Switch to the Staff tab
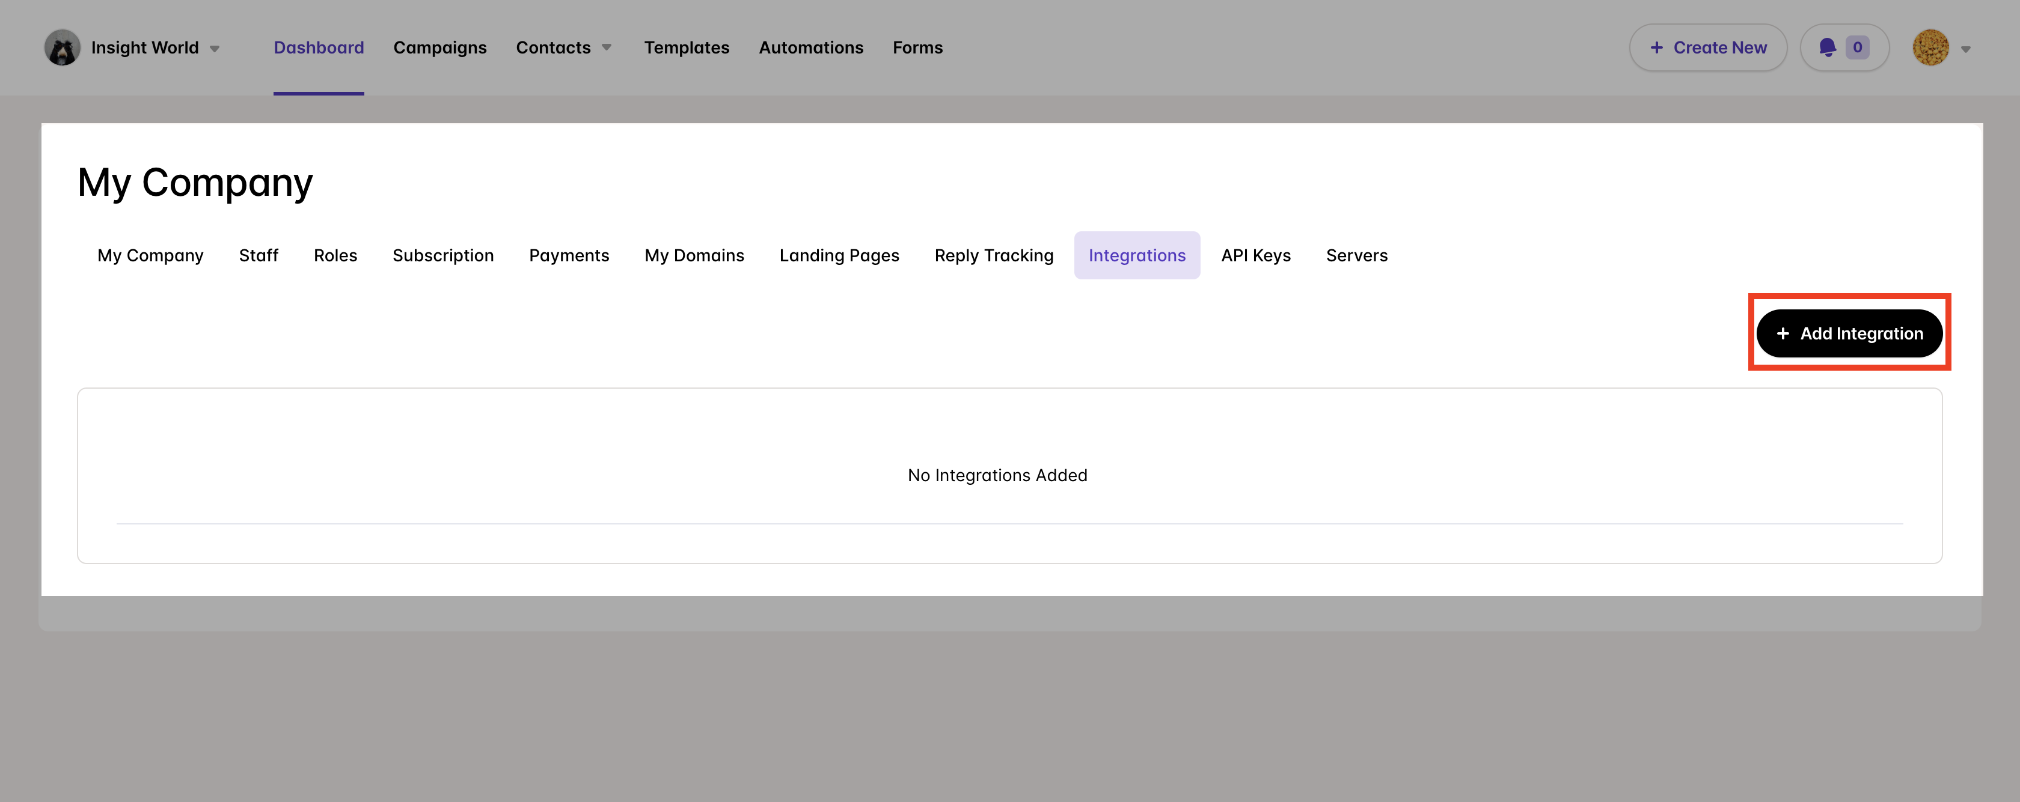This screenshot has height=802, width=2020. [x=258, y=255]
